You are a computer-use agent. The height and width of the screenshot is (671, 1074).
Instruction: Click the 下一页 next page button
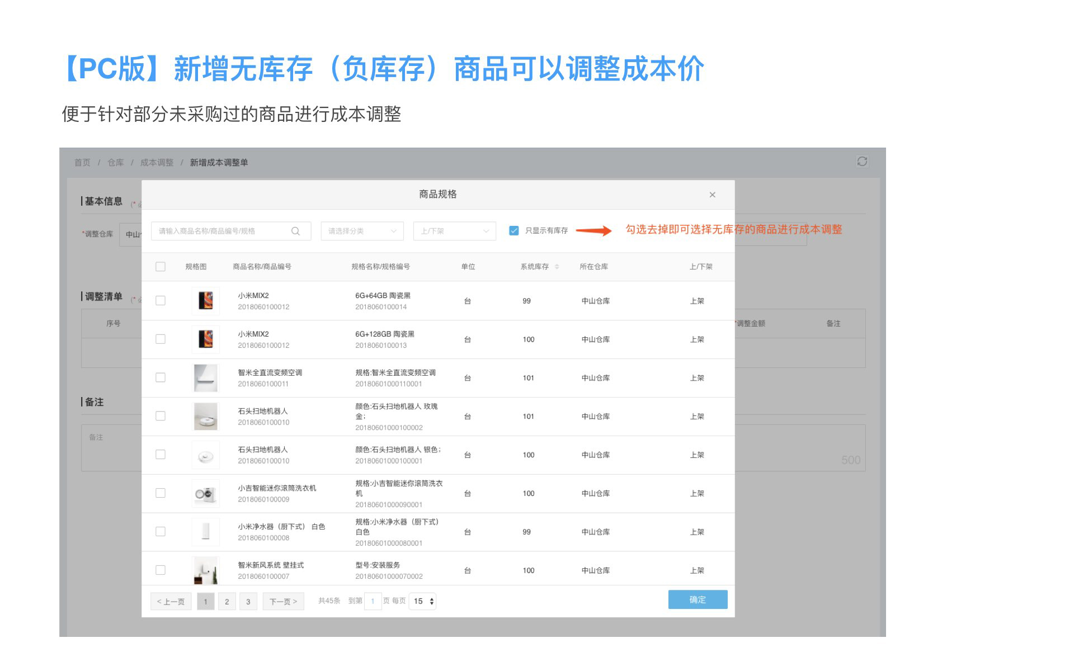[x=283, y=601]
